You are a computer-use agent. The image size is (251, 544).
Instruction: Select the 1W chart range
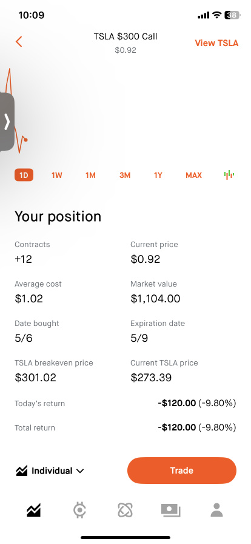click(57, 175)
